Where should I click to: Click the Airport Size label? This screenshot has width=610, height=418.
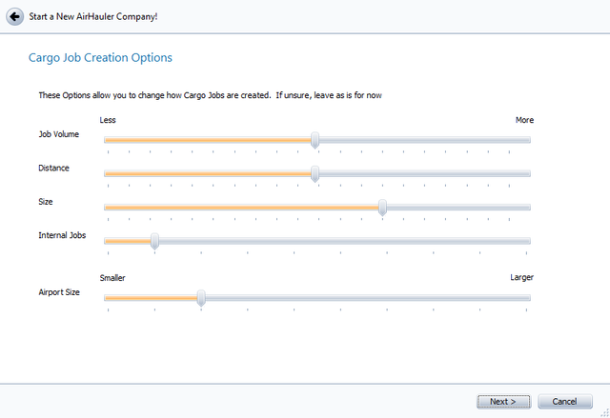pyautogui.click(x=59, y=292)
